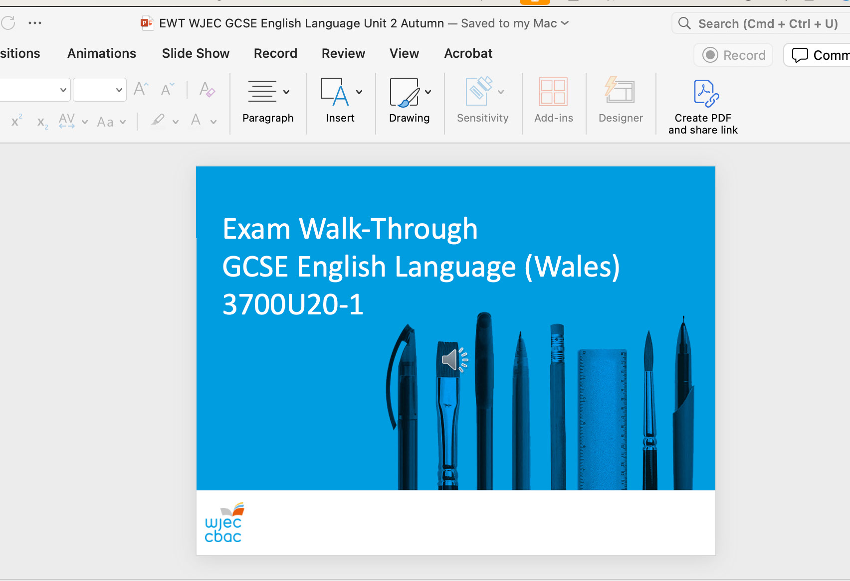Switch to the Slide Show tab
Image resolution: width=850 pixels, height=581 pixels.
(196, 53)
